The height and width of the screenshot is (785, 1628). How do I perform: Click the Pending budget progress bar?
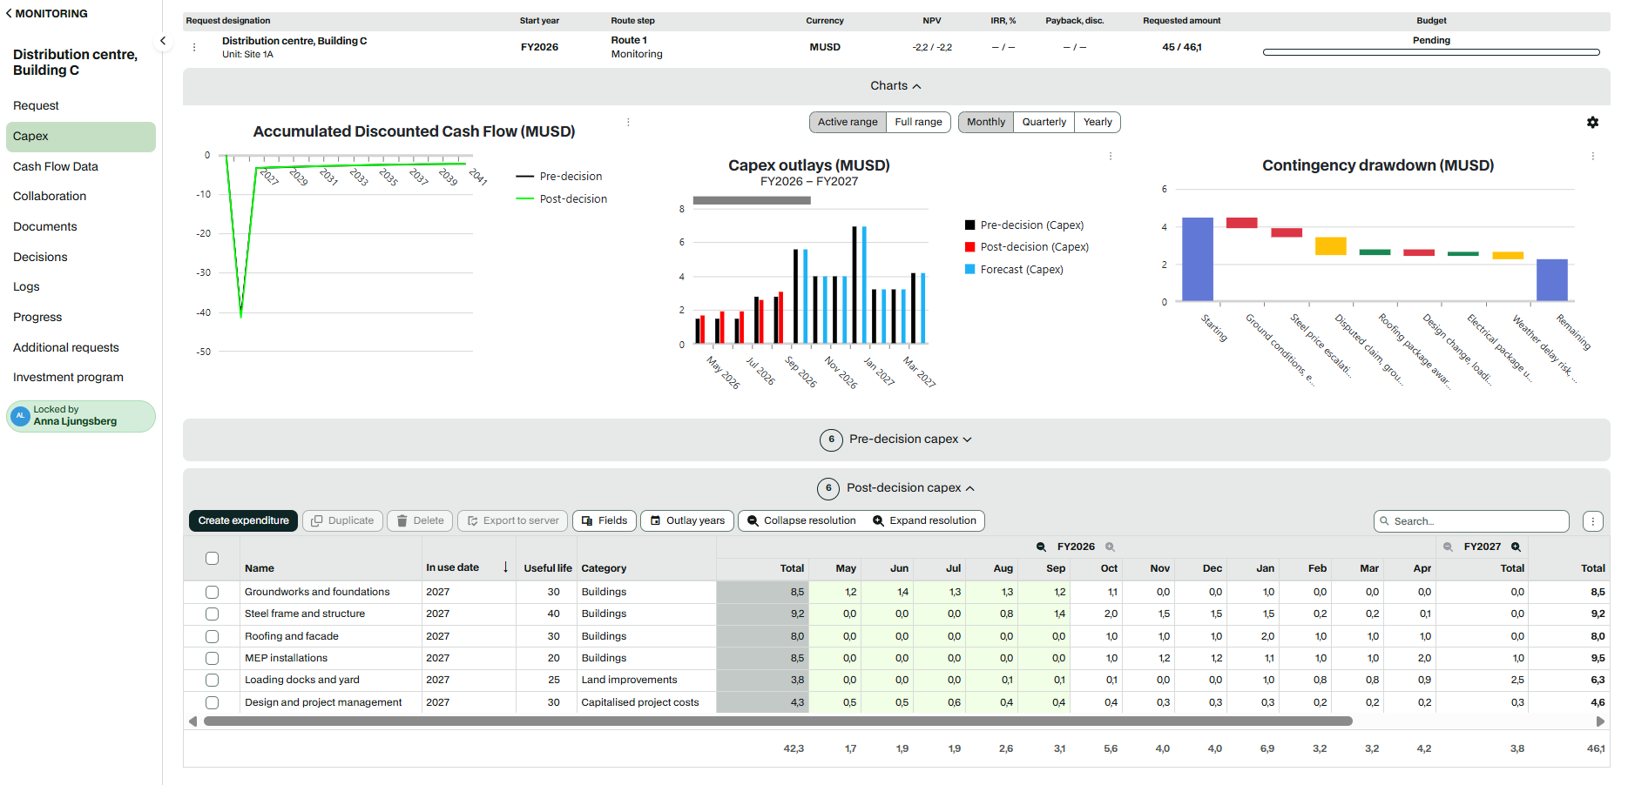pyautogui.click(x=1431, y=52)
